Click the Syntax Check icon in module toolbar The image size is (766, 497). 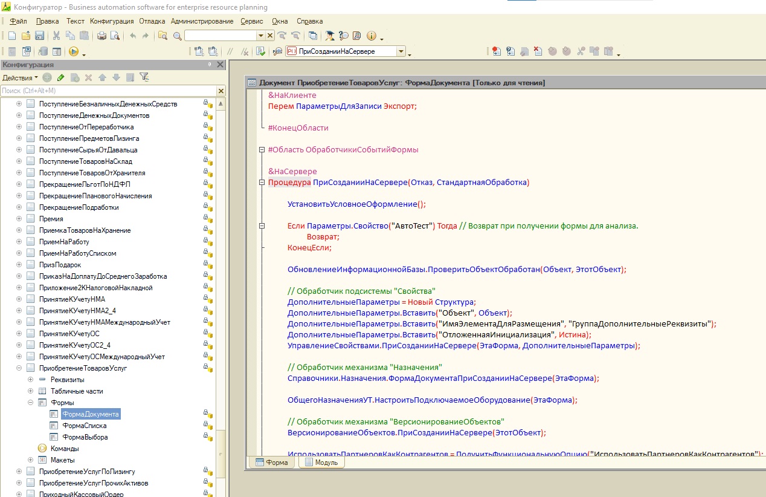(261, 52)
